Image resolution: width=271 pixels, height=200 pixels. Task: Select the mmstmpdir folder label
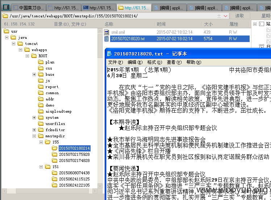click(x=55, y=136)
